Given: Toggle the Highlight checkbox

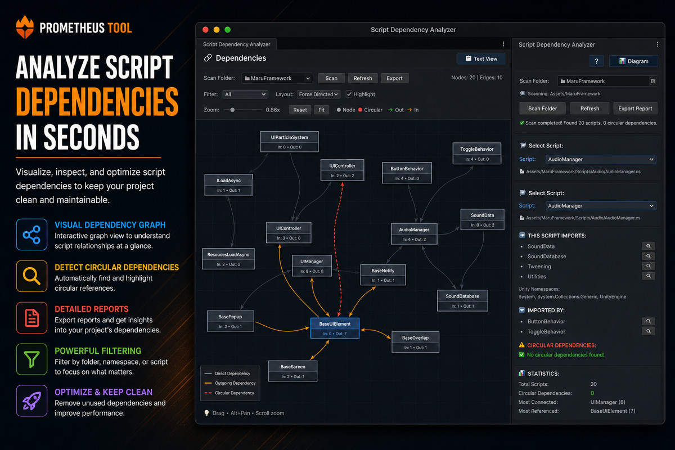Looking at the screenshot, I should [x=349, y=94].
